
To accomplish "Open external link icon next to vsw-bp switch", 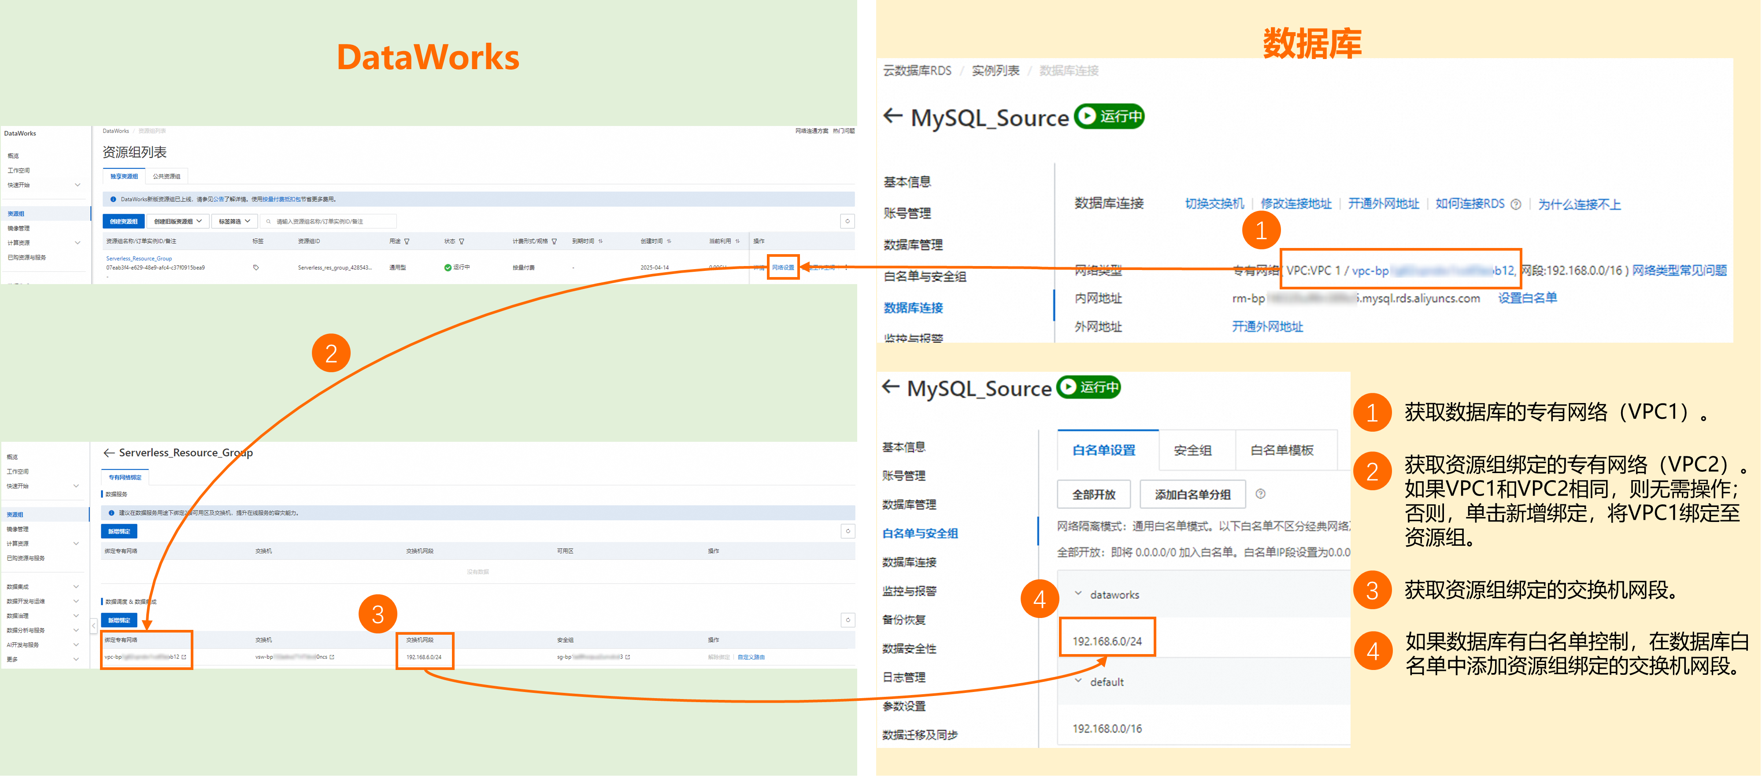I will [x=333, y=657].
